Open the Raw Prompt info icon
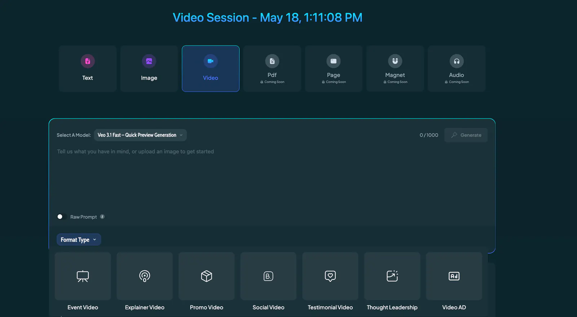Viewport: 577px width, 317px height. [102, 216]
